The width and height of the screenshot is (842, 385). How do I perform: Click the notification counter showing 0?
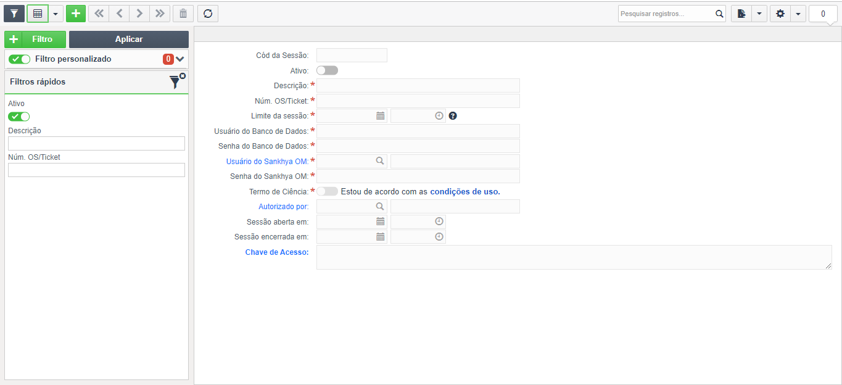point(823,14)
